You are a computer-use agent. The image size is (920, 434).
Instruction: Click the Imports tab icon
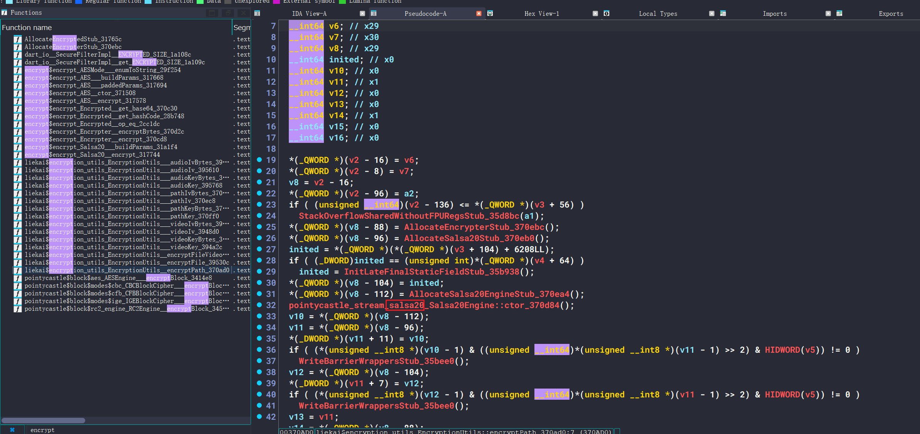pos(723,13)
